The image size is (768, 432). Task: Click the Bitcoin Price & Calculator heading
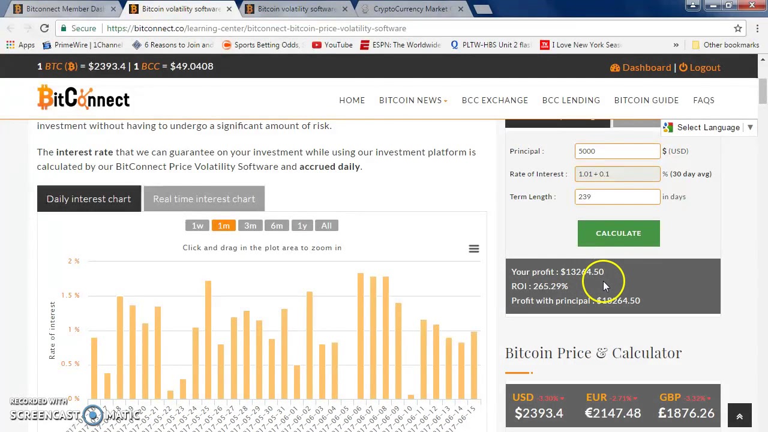pyautogui.click(x=593, y=353)
